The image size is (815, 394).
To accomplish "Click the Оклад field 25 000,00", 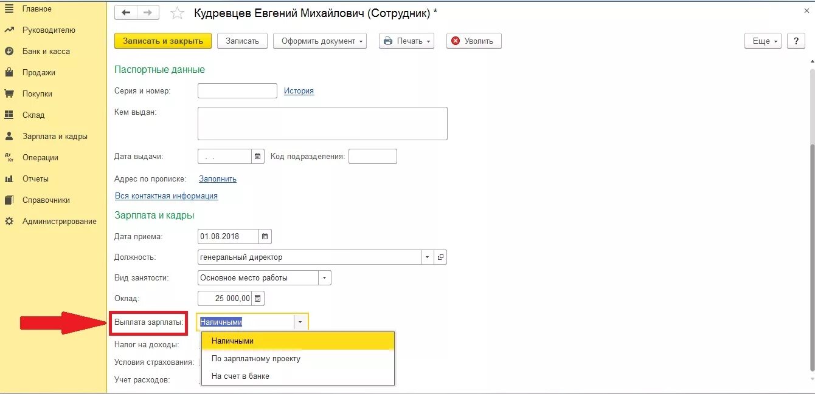I will click(225, 298).
